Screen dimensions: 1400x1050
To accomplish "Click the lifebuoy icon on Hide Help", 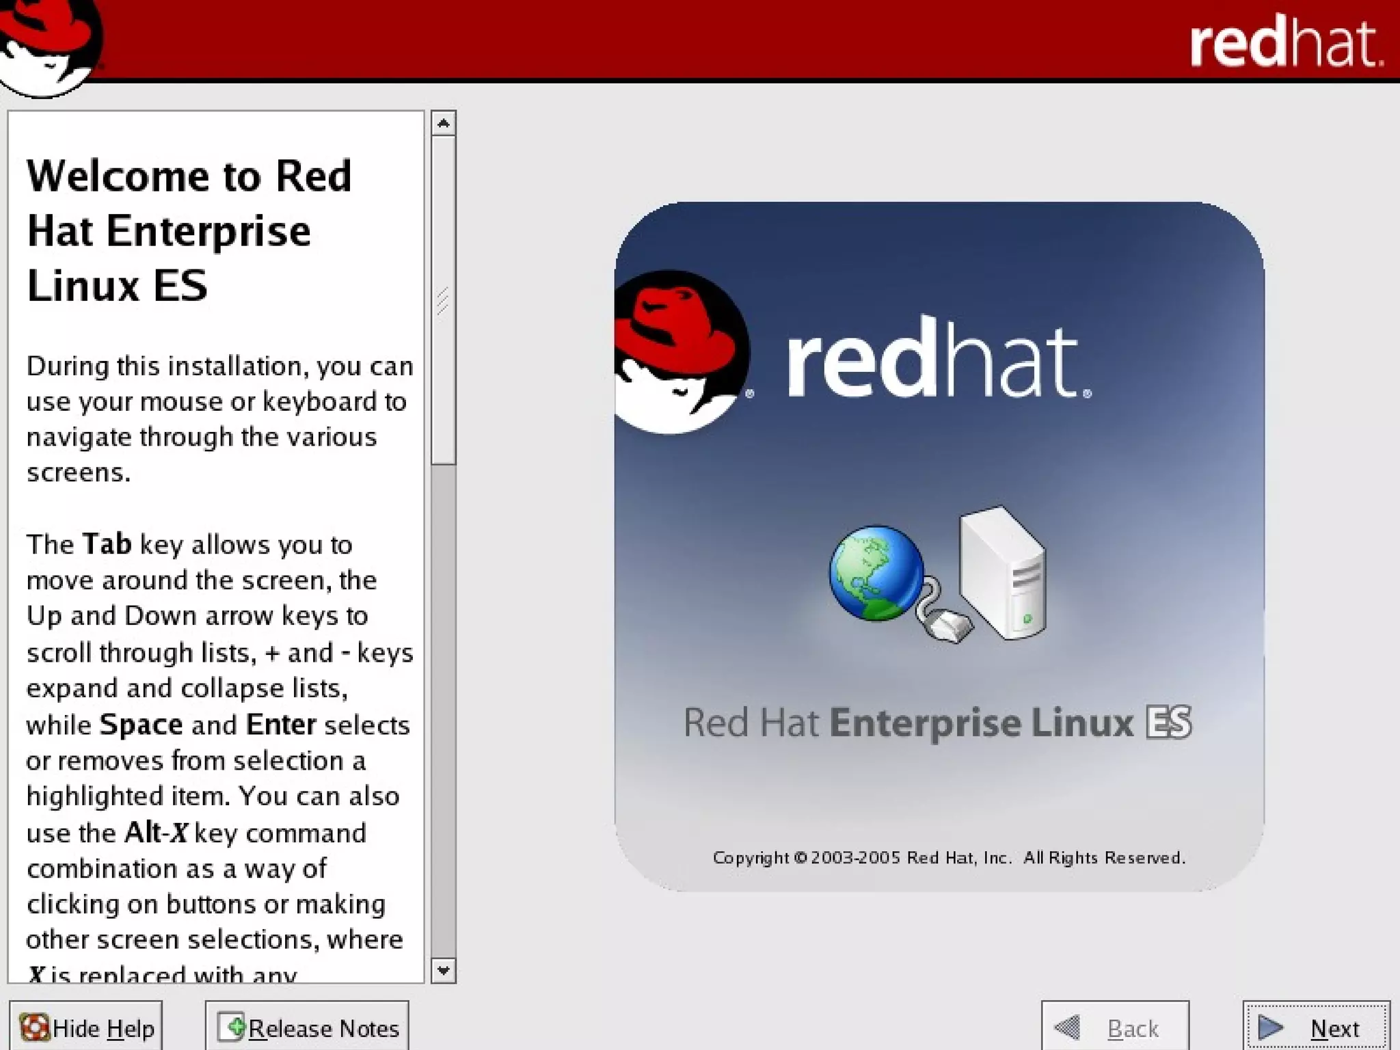I will (34, 1027).
